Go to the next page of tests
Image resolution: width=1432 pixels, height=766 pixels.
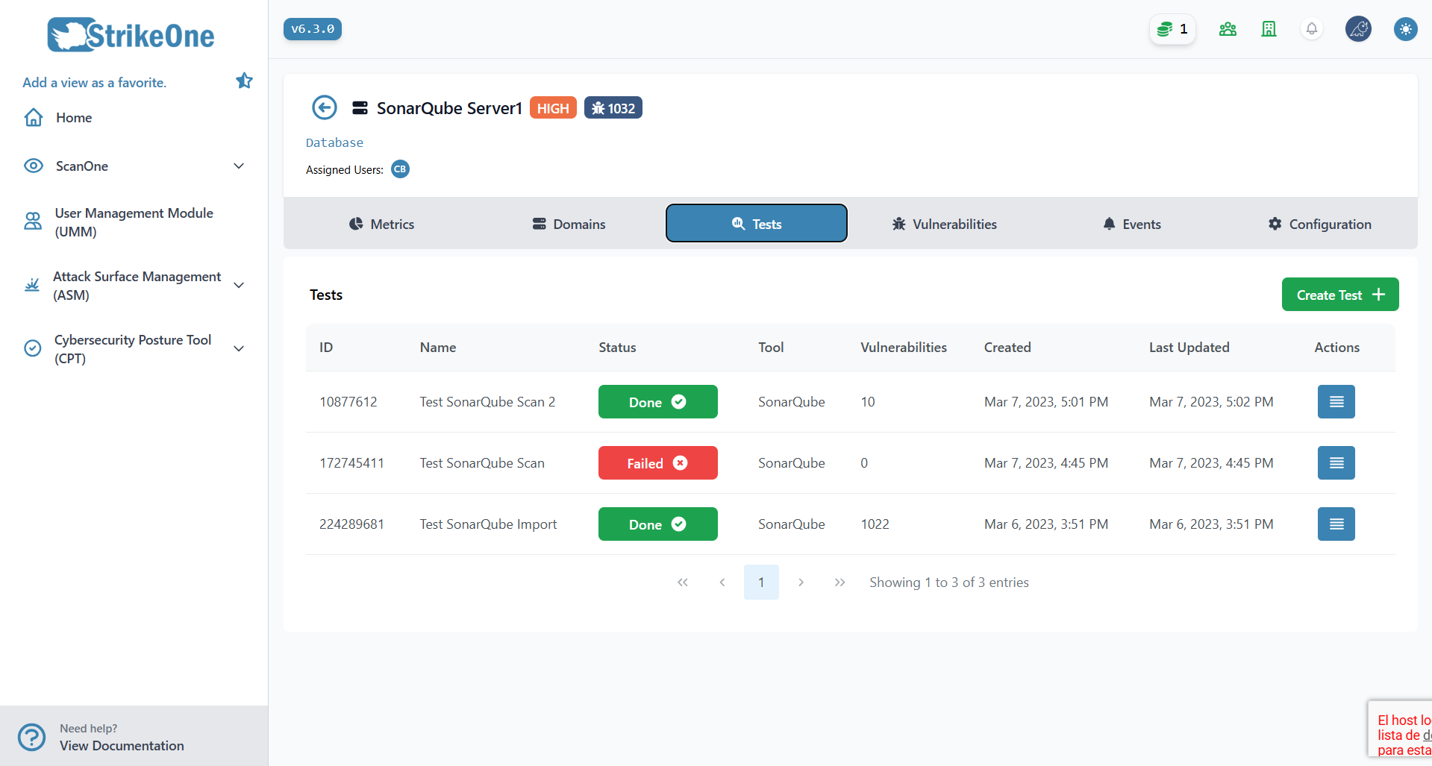point(801,583)
